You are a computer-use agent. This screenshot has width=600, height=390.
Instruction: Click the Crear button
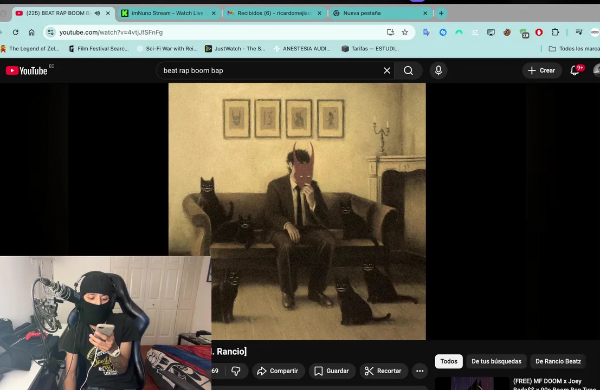[541, 70]
